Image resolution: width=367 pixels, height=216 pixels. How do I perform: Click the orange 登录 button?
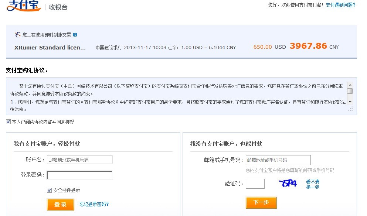click(x=60, y=205)
